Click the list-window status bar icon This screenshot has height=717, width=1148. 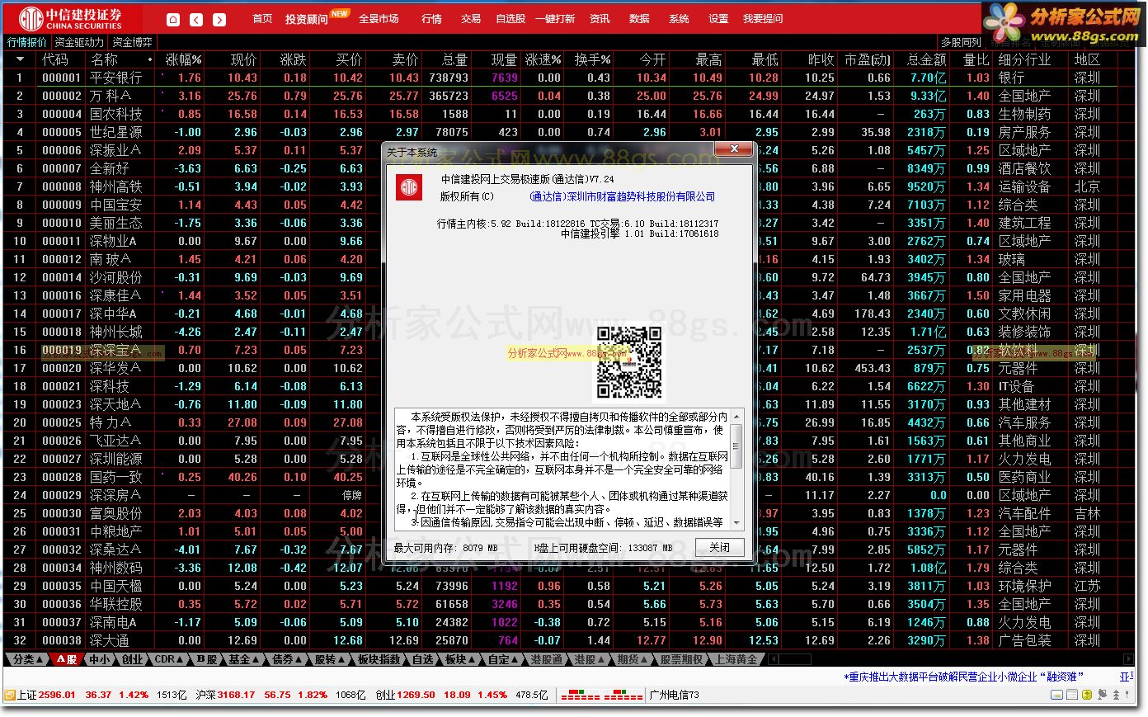(x=1072, y=695)
